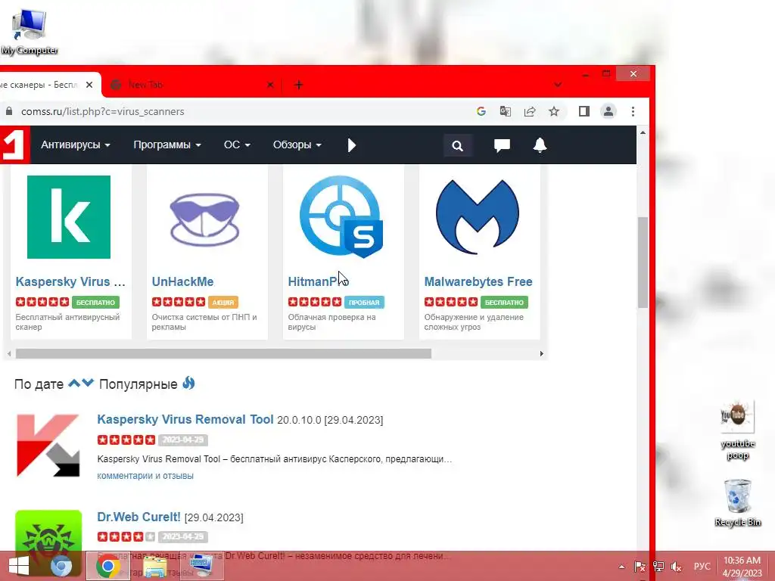Sort by date ascending with up chevron
The image size is (775, 581).
(73, 383)
